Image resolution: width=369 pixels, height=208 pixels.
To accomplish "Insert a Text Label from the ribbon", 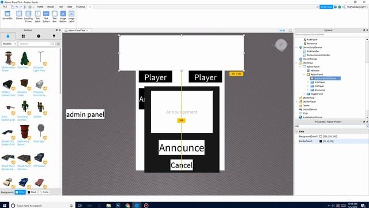I will click(37, 17).
